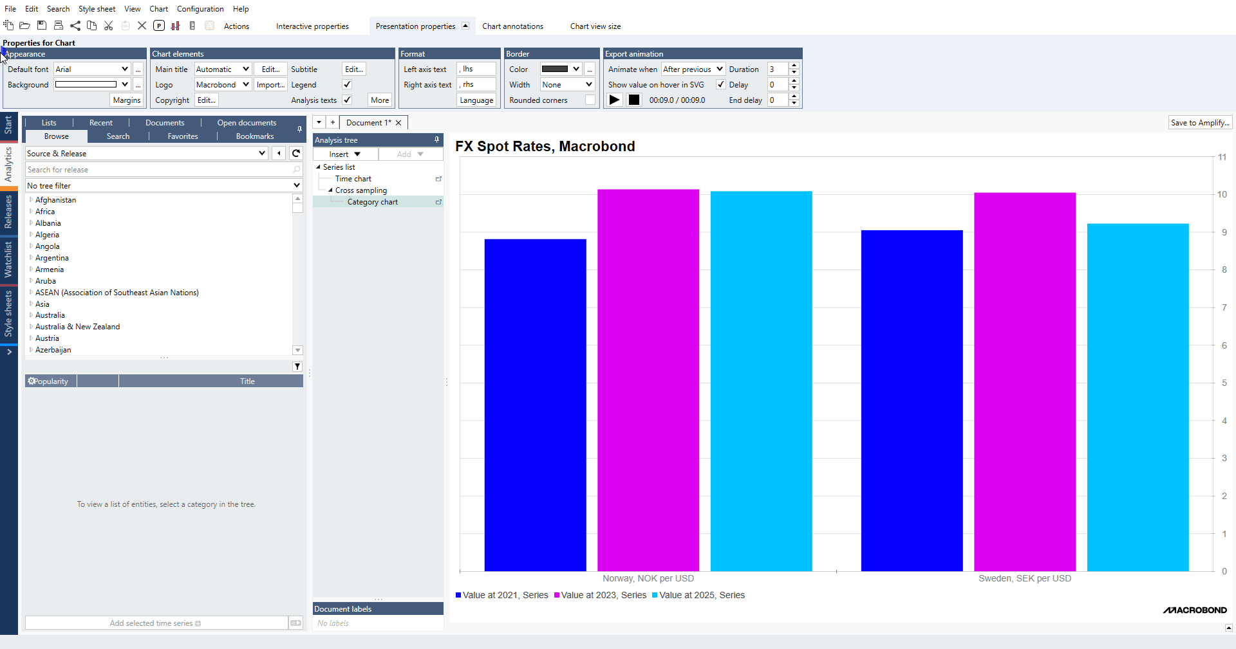Click the Save document icon

(42, 26)
